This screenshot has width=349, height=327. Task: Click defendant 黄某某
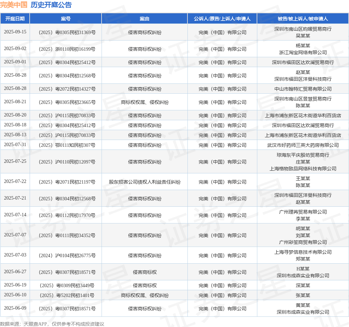pos(303,306)
